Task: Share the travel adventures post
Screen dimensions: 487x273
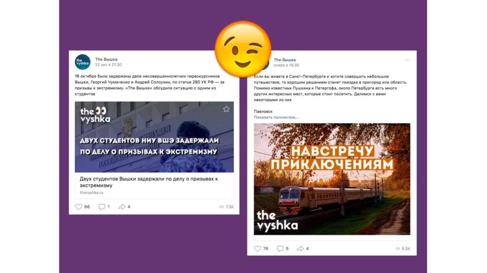Action: 303,248
